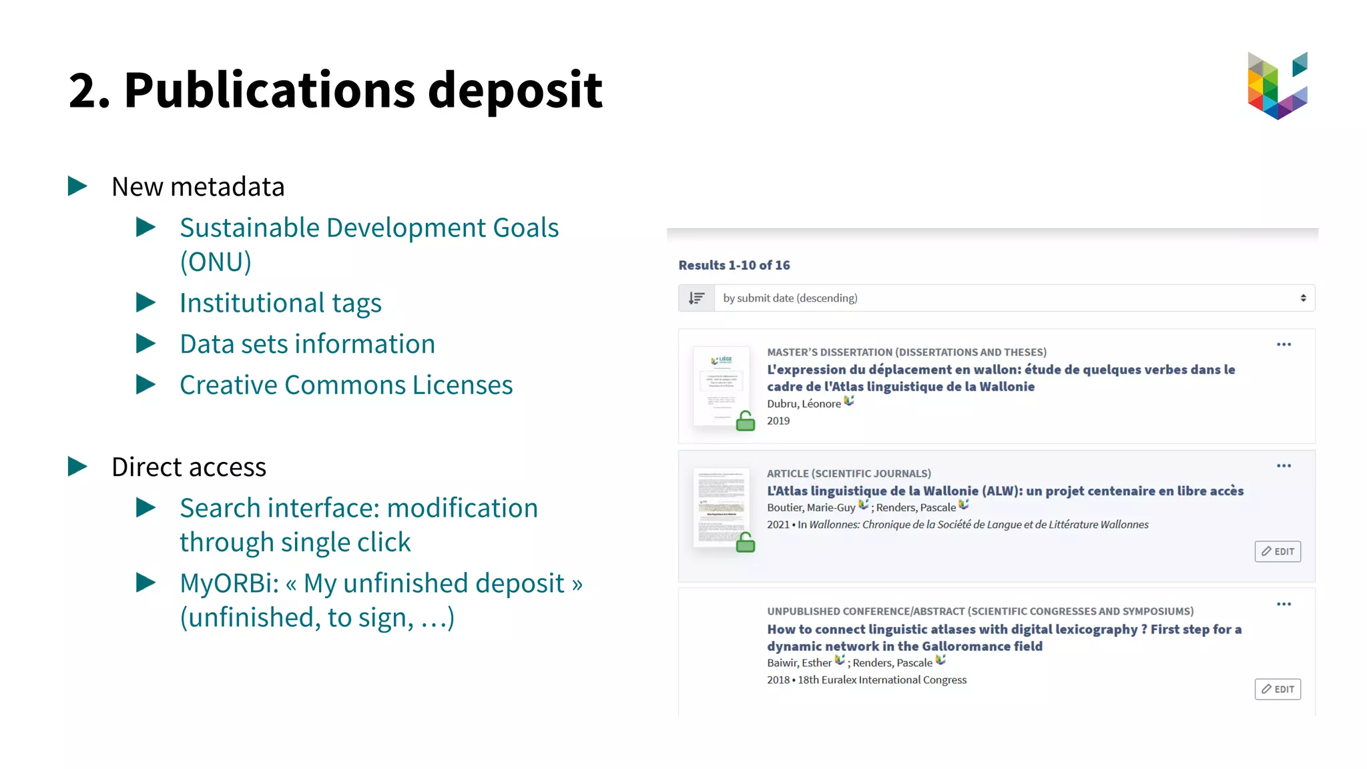Click the sort order icon beside the dropdown

click(696, 298)
